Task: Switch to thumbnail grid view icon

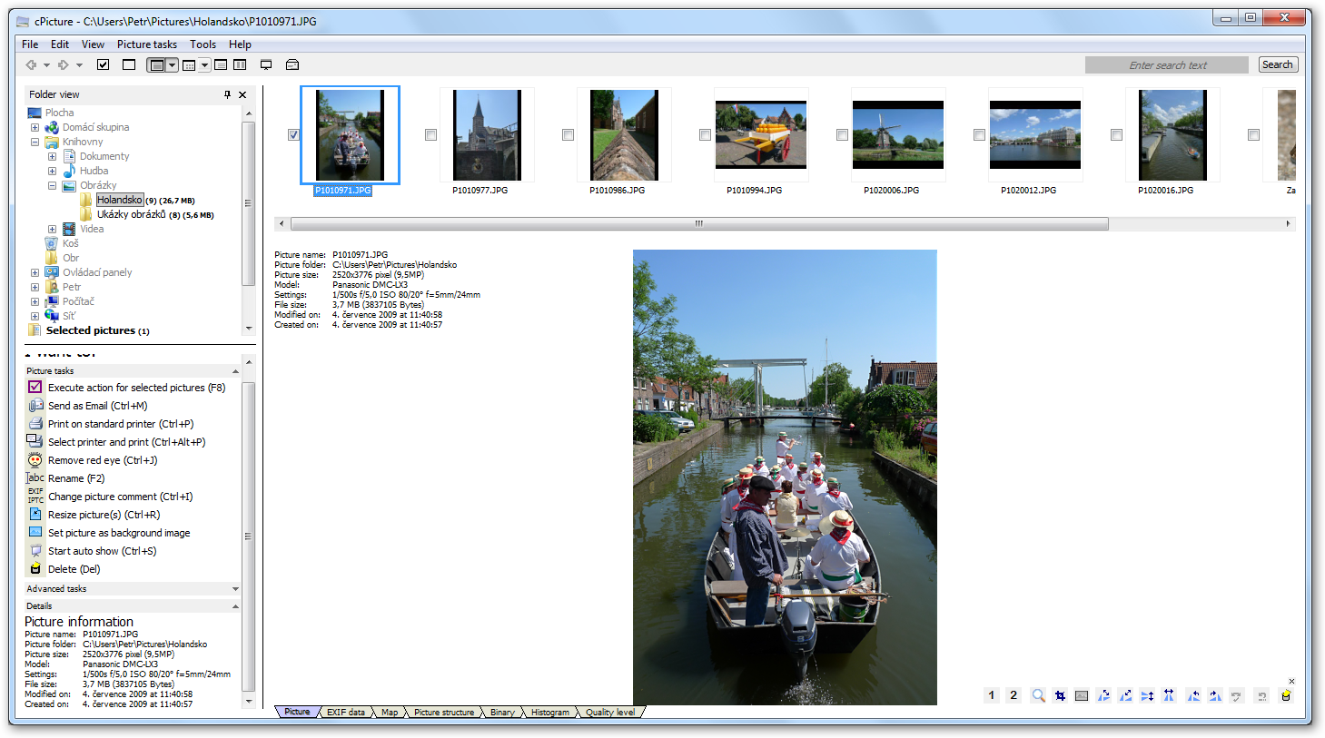Action: tap(189, 64)
